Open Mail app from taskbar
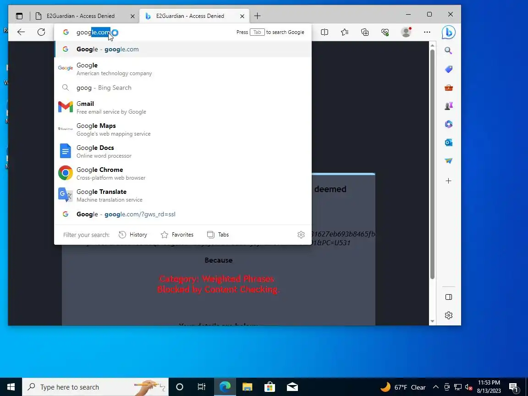 tap(292, 387)
